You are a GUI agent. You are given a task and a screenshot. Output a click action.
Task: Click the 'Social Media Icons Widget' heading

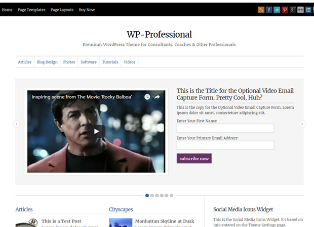click(x=243, y=209)
